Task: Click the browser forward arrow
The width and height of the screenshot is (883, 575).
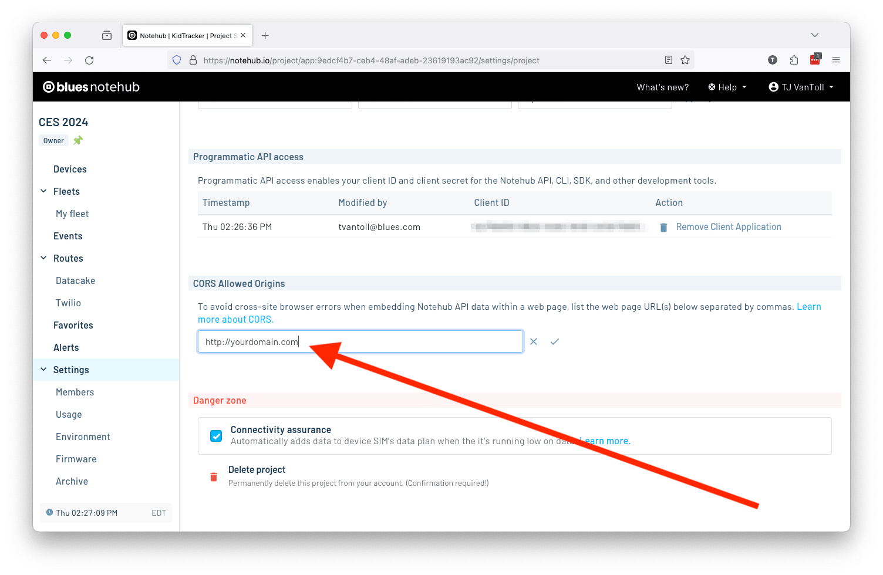Action: [68, 60]
